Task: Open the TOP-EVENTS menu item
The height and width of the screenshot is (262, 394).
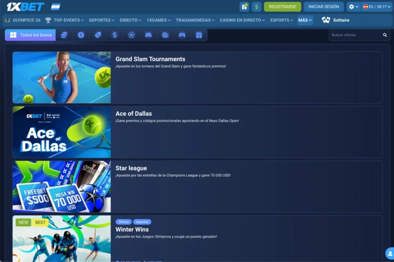Action: (x=66, y=20)
